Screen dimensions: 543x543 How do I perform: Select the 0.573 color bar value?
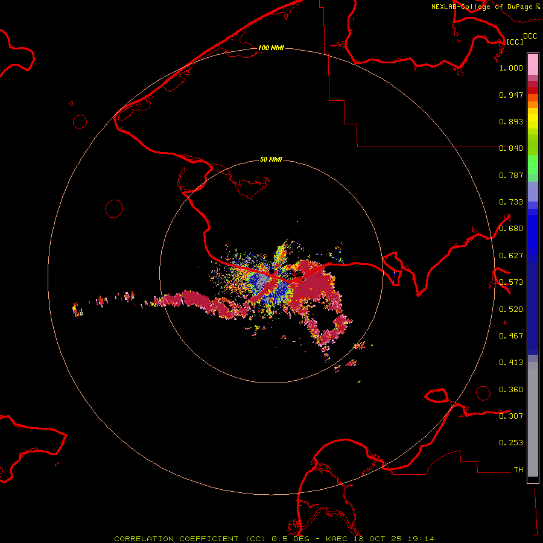tap(511, 282)
